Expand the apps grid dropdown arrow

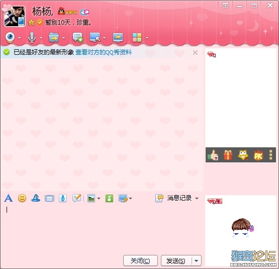point(147,38)
